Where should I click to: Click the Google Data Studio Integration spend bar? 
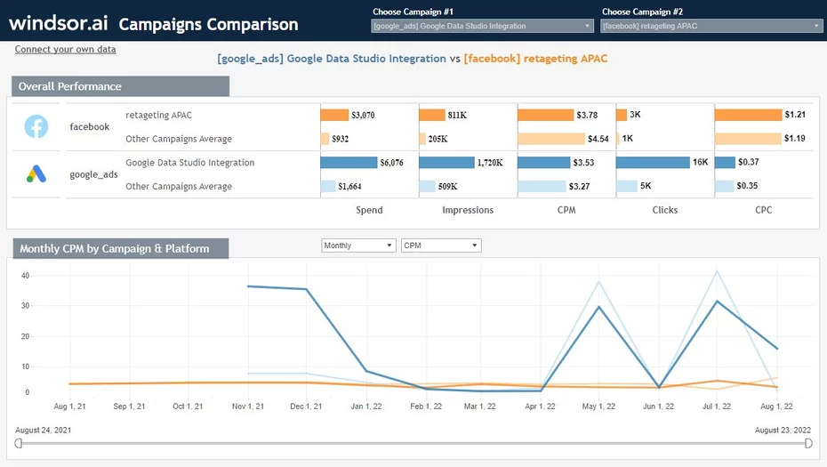click(349, 163)
